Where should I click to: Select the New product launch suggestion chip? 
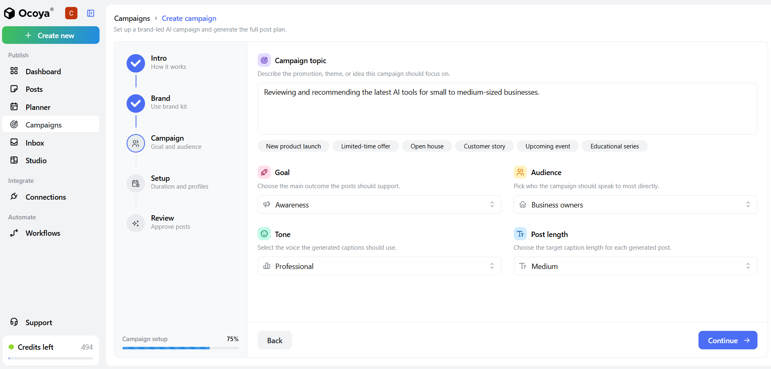pos(293,146)
